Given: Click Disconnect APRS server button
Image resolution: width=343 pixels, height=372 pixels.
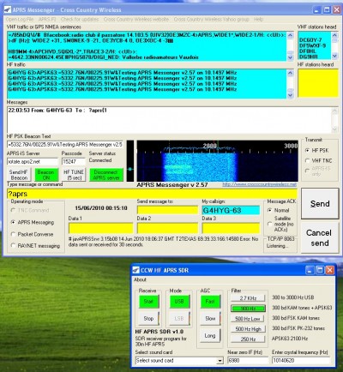Looking at the screenshot, I should coord(106,175).
